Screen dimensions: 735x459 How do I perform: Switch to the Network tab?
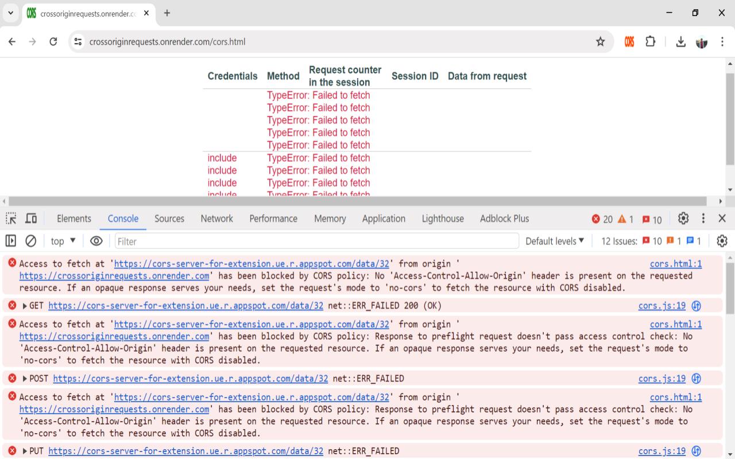pos(216,219)
